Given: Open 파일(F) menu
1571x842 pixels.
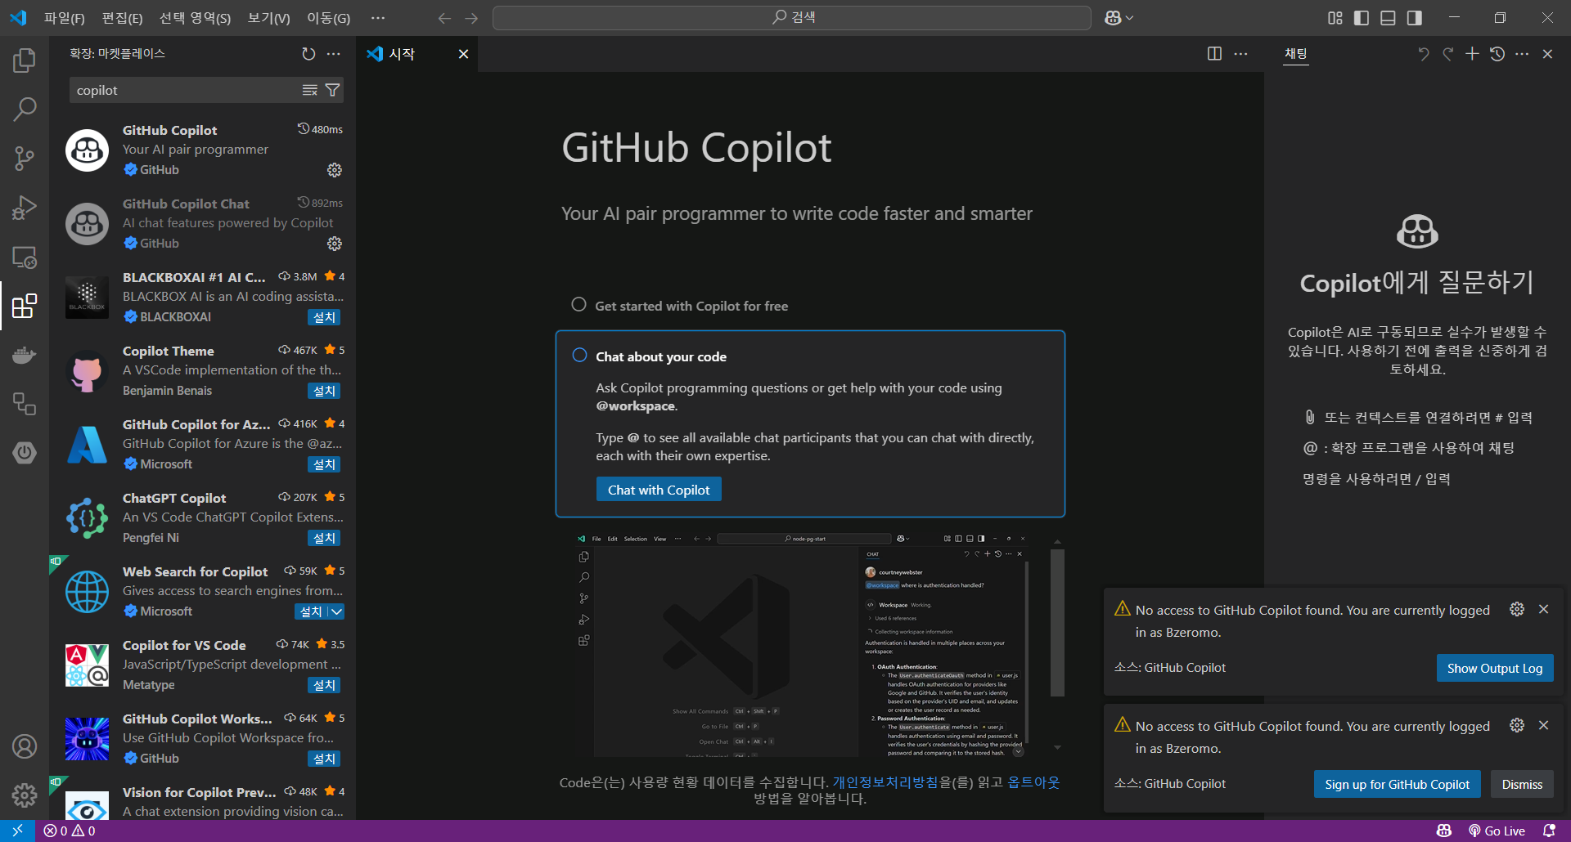Looking at the screenshot, I should click(x=65, y=18).
